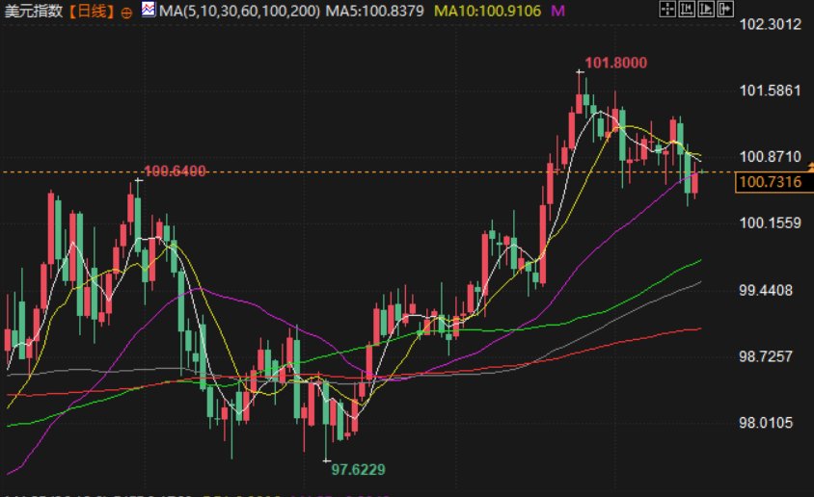The height and width of the screenshot is (497, 814).
Task: Click the highlighted current price 100.7316 box
Action: click(771, 182)
